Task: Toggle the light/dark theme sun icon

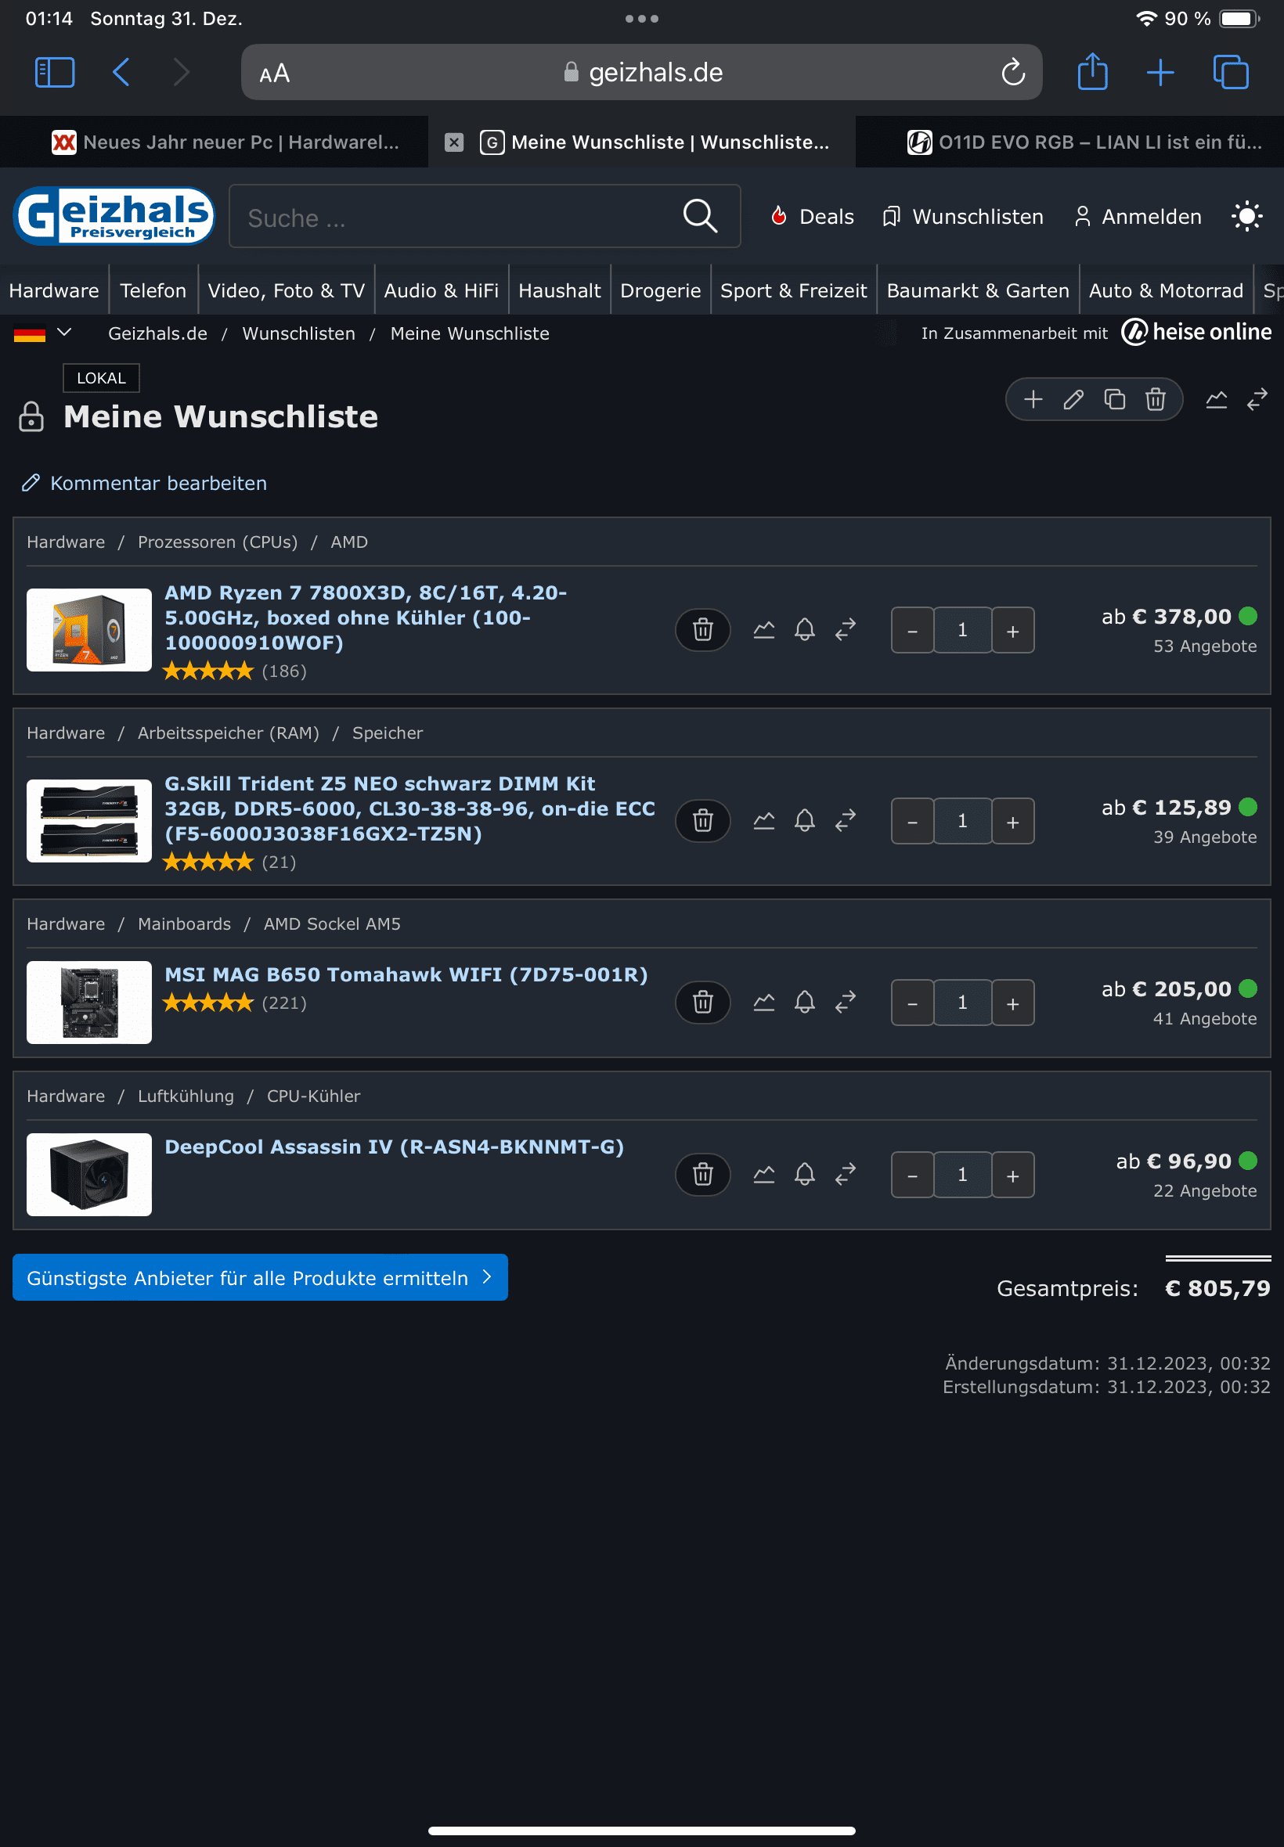Action: pos(1247,216)
